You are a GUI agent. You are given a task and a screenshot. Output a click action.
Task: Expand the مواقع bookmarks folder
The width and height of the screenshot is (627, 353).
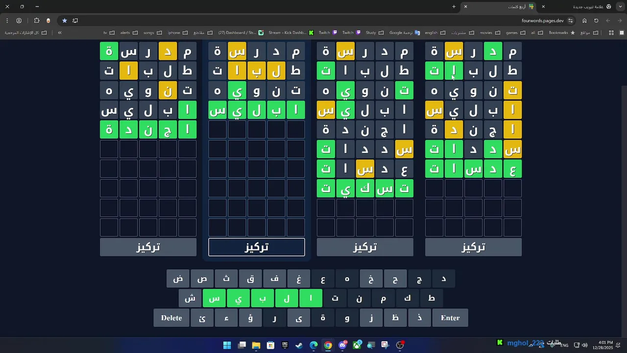[x=589, y=33]
